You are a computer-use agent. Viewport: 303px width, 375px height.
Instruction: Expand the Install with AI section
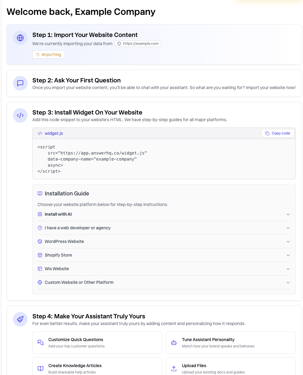click(x=164, y=214)
